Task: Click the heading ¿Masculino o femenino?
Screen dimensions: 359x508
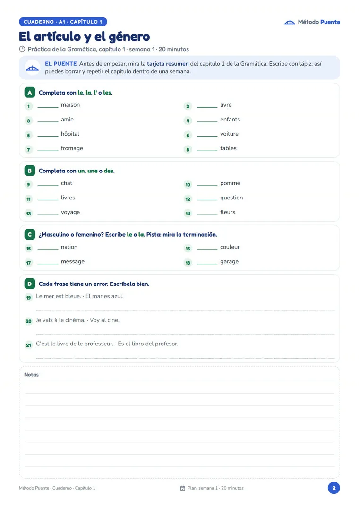Action: click(x=71, y=234)
